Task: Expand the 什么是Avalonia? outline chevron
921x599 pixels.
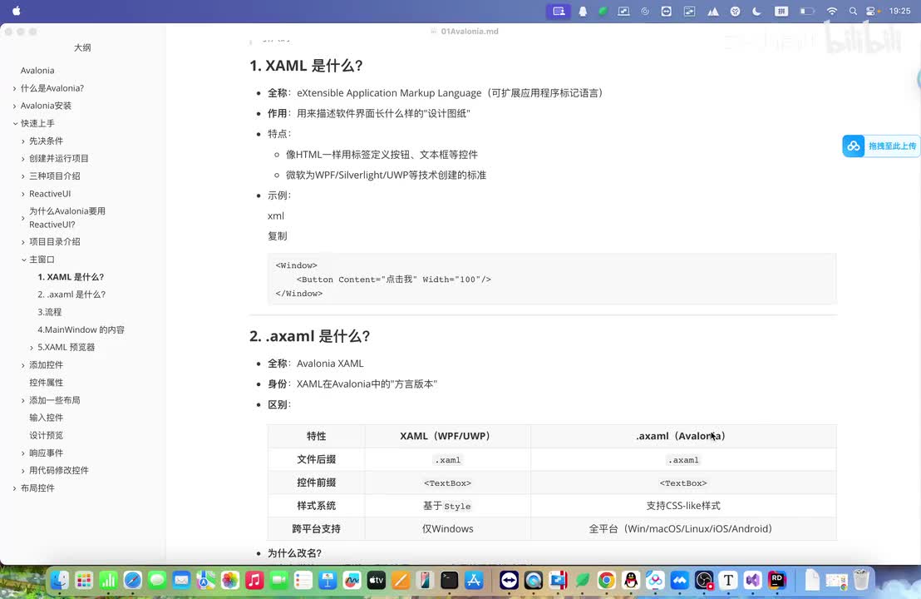Action: (15, 88)
